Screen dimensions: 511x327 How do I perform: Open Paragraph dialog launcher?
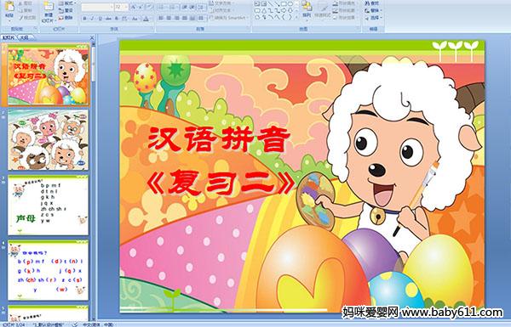click(249, 29)
